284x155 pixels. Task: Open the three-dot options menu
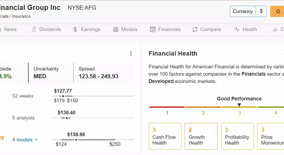pyautogui.click(x=131, y=53)
